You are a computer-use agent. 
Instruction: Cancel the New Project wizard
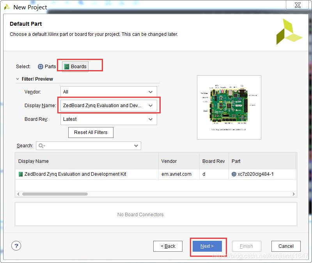tap(286, 246)
